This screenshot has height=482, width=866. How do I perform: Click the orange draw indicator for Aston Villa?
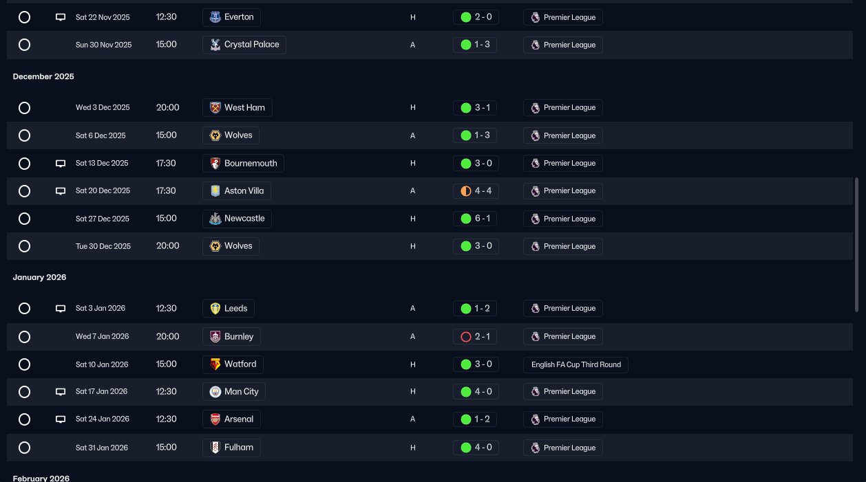point(466,191)
